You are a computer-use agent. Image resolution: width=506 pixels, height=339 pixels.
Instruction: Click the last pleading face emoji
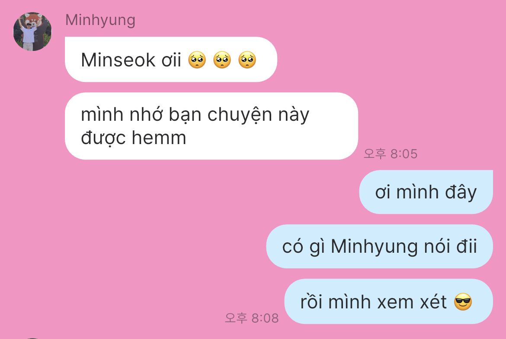pyautogui.click(x=247, y=60)
